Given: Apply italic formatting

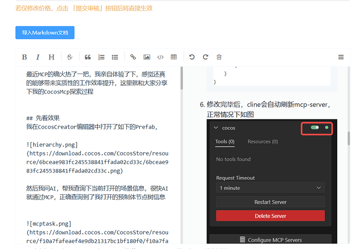Looking at the screenshot, I should click(38, 57).
